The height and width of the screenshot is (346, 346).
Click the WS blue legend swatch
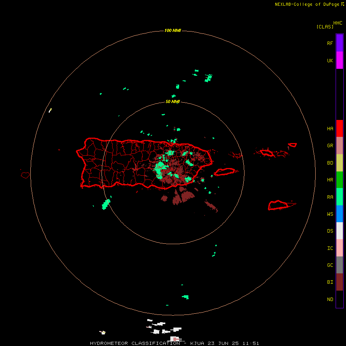tap(339, 214)
